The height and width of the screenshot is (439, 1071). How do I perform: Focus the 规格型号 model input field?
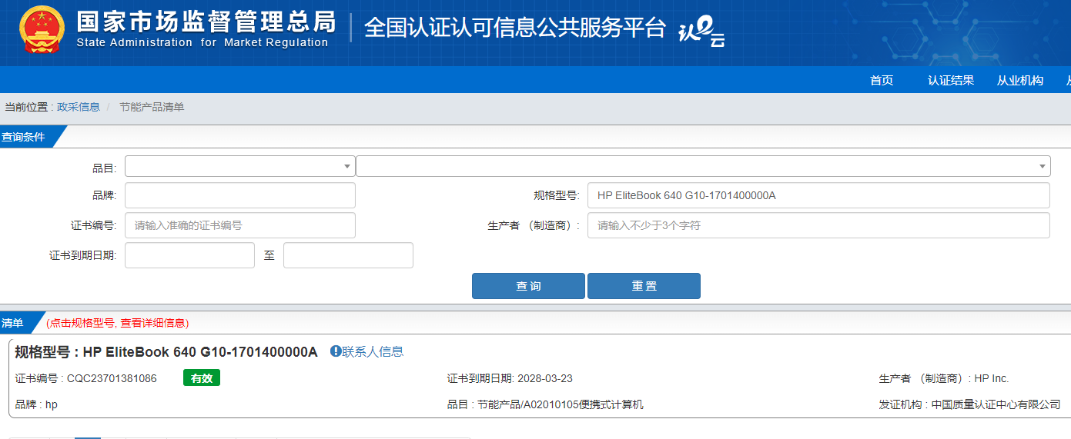click(818, 195)
